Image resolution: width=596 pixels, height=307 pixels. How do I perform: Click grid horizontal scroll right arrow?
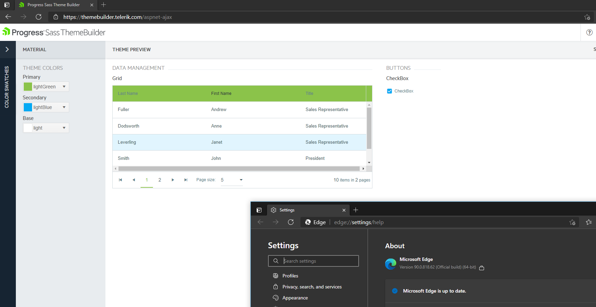363,168
